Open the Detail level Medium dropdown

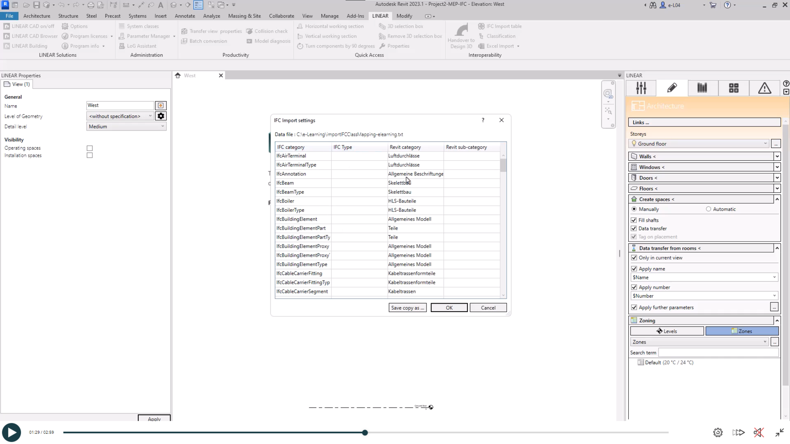tap(126, 127)
